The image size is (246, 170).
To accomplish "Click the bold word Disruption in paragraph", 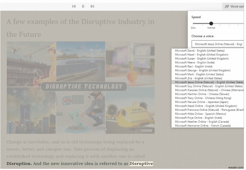I will click(x=19, y=164).
